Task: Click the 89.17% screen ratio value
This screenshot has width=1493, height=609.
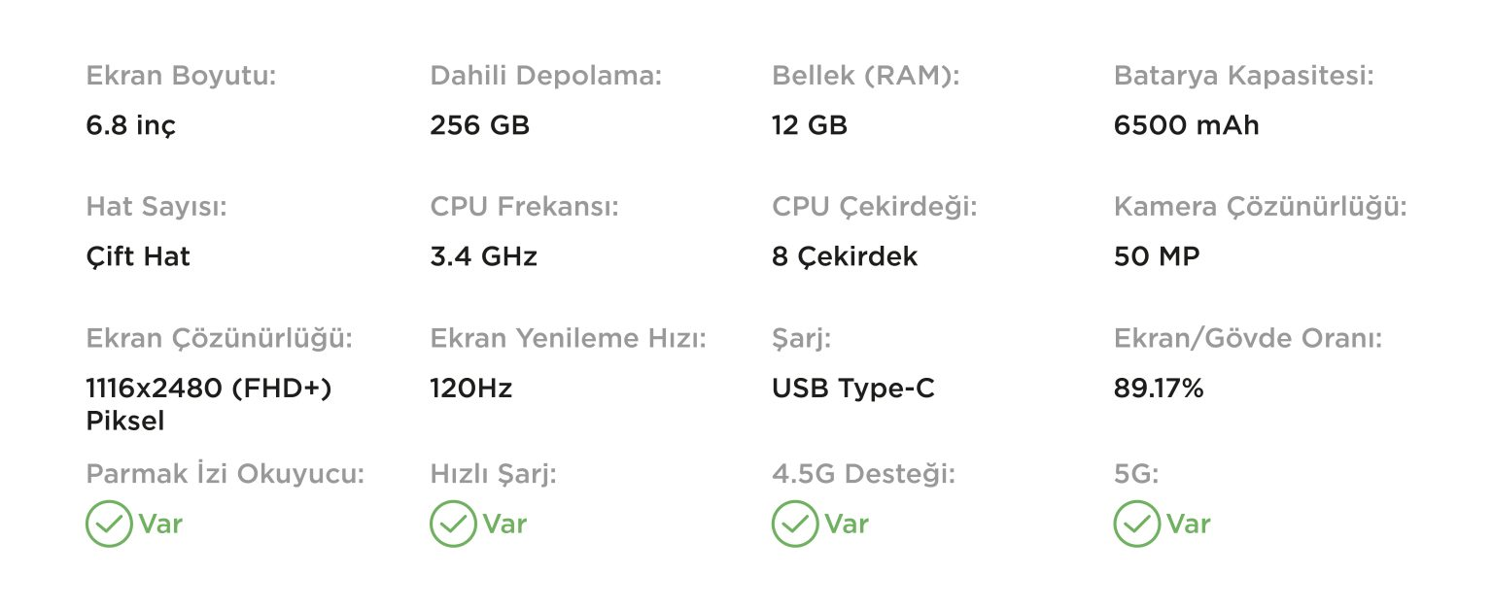Action: coord(1159,389)
